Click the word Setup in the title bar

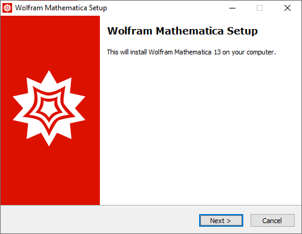click(x=98, y=8)
